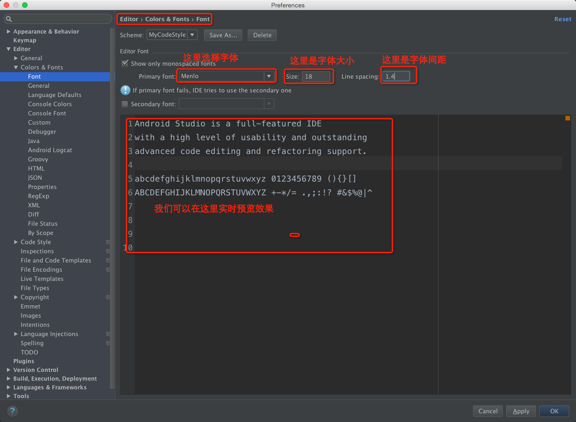Expand Languages & Frameworks section
The image size is (576, 422).
9,388
